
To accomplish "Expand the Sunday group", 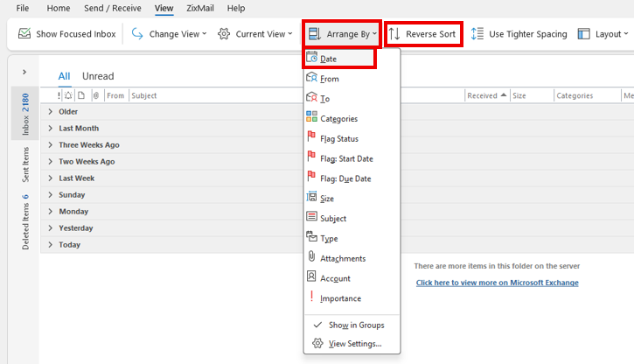I will tap(50, 194).
